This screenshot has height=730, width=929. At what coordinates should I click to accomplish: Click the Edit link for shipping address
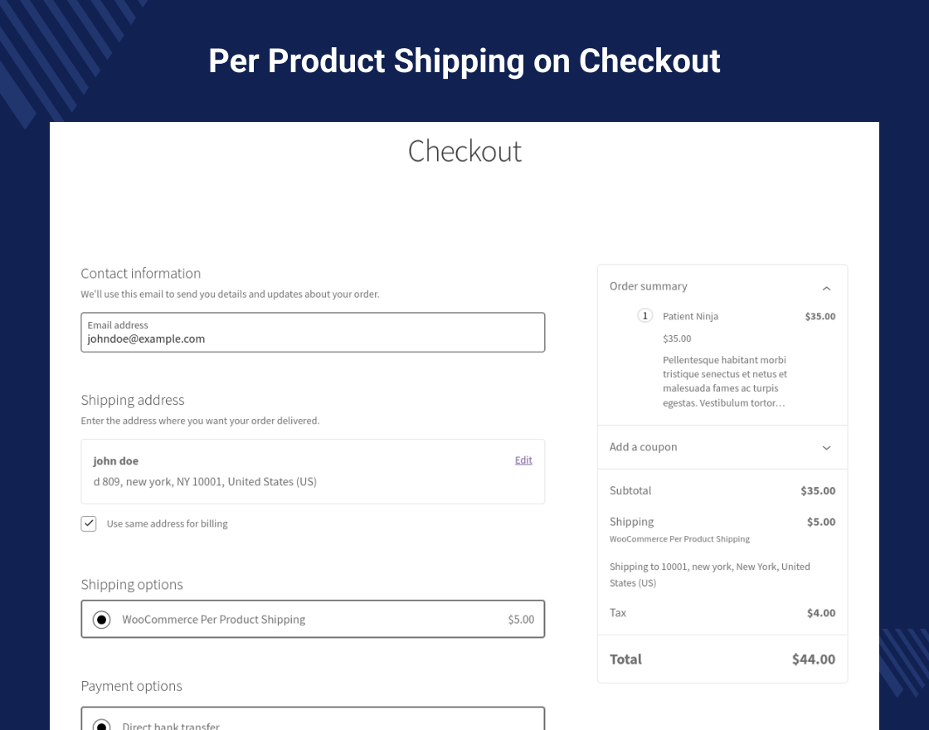[523, 460]
